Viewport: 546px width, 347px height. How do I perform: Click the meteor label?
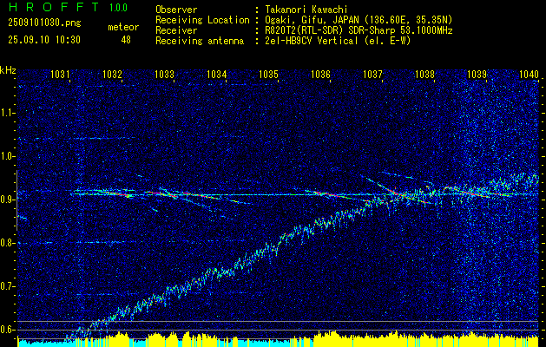point(123,27)
